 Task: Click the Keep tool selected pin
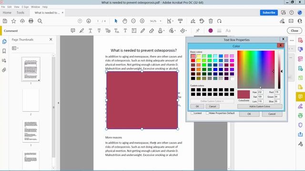tap(198, 30)
